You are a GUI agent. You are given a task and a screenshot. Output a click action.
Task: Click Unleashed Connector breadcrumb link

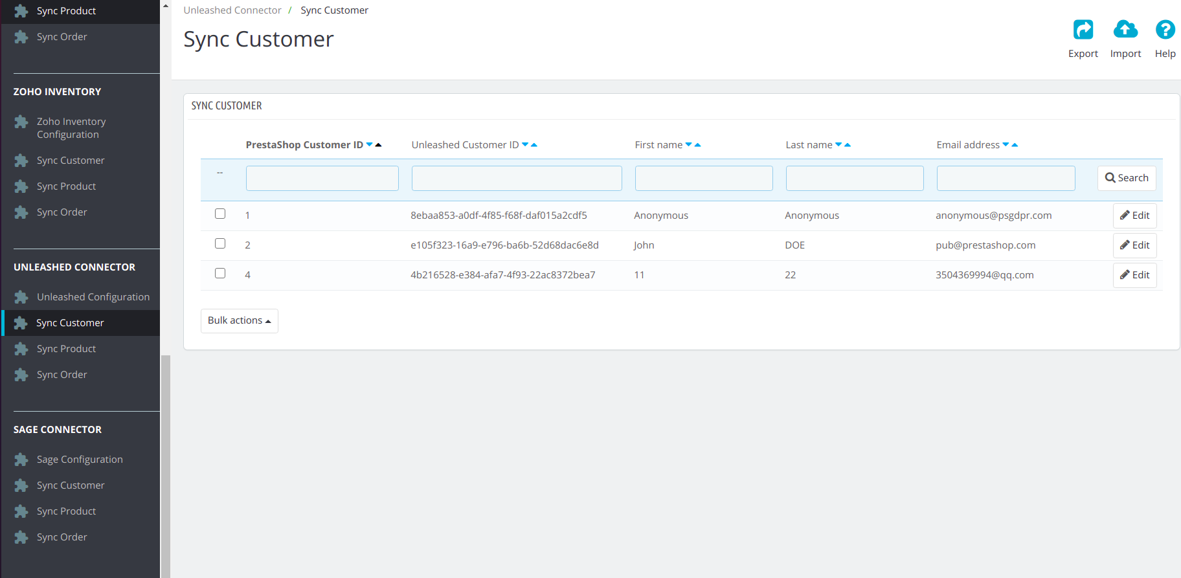tap(232, 10)
